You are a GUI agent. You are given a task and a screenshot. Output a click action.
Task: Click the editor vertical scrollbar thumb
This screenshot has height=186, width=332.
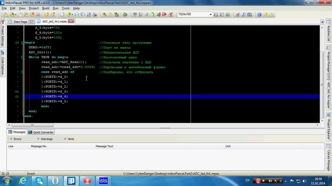tap(322, 85)
